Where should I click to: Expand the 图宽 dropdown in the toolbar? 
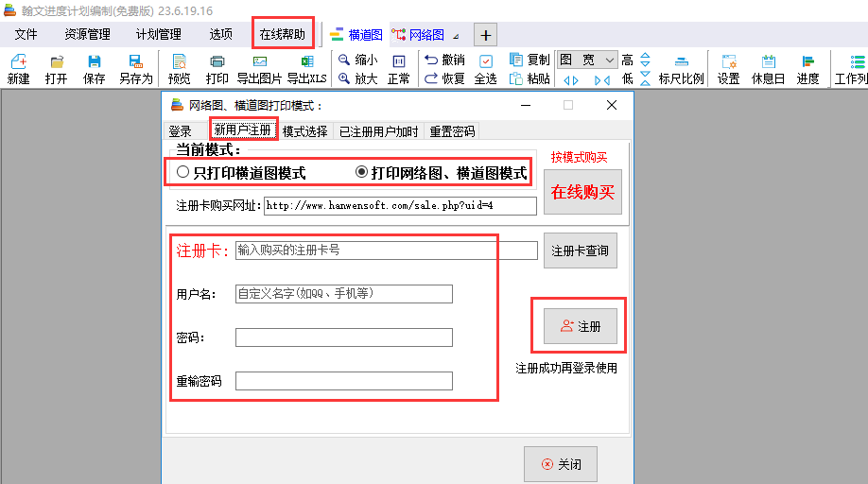(x=609, y=60)
